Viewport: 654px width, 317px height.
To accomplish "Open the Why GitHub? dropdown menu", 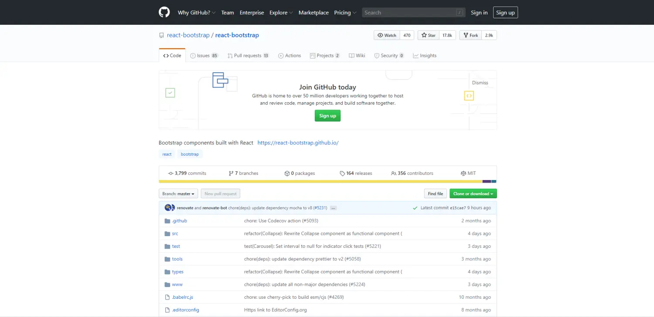I will (197, 13).
